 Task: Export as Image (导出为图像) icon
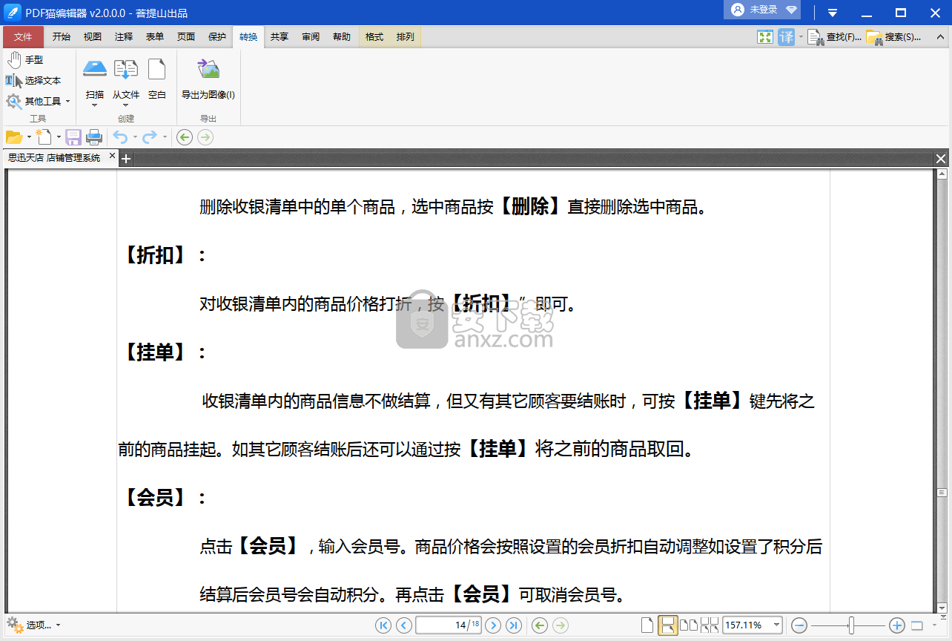tap(208, 70)
